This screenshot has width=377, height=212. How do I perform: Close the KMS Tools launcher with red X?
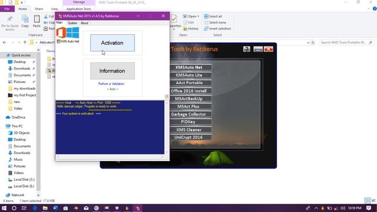click(269, 49)
